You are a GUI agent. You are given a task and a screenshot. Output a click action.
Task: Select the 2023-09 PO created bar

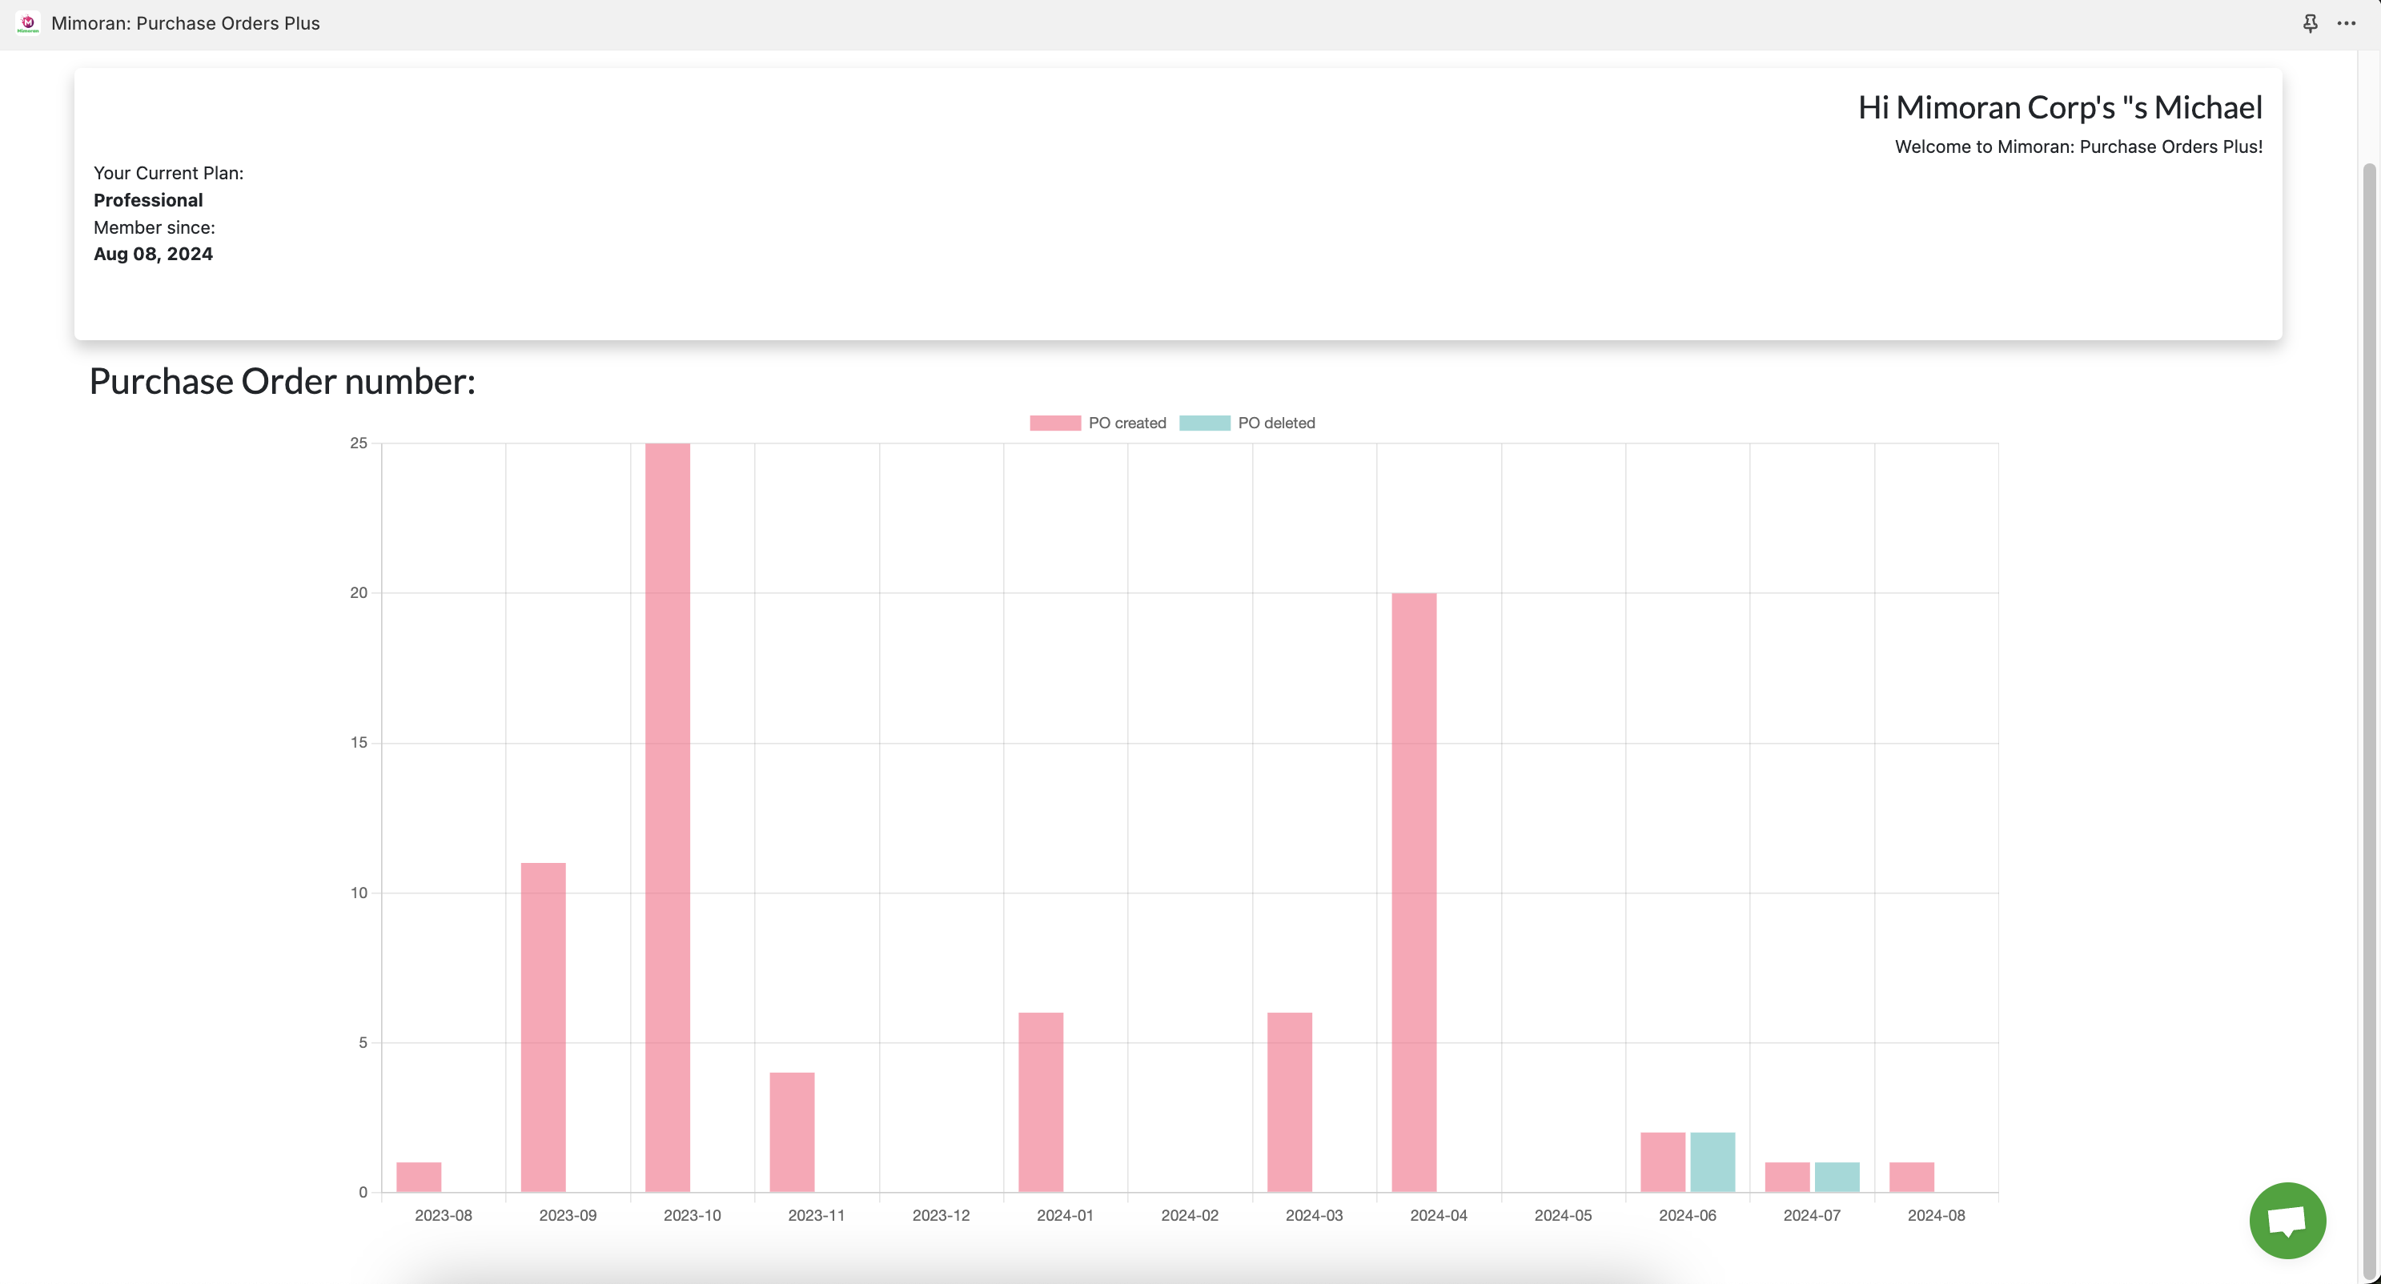click(543, 1027)
